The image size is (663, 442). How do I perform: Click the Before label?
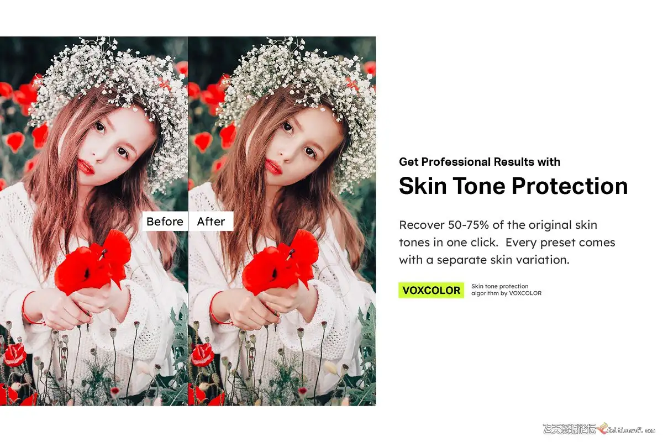pyautogui.click(x=165, y=222)
